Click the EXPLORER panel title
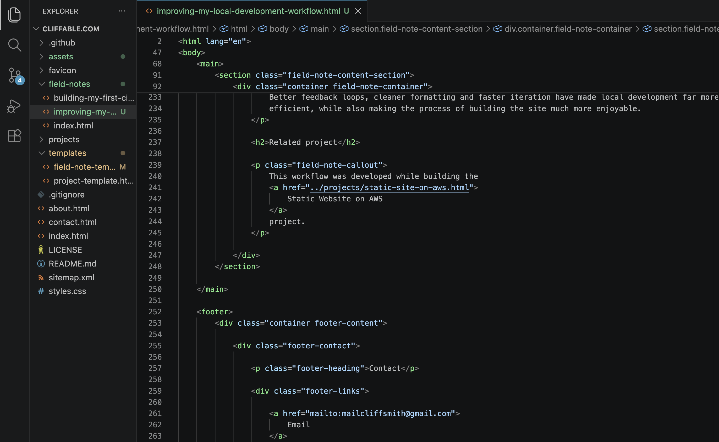Screen dimensions: 719x442 tap(60, 11)
